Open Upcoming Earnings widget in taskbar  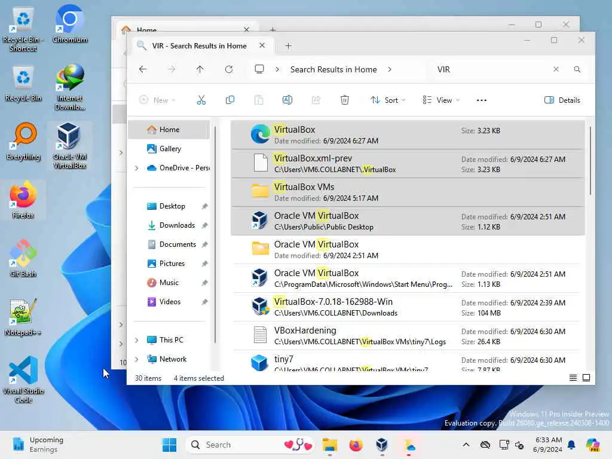click(x=38, y=445)
